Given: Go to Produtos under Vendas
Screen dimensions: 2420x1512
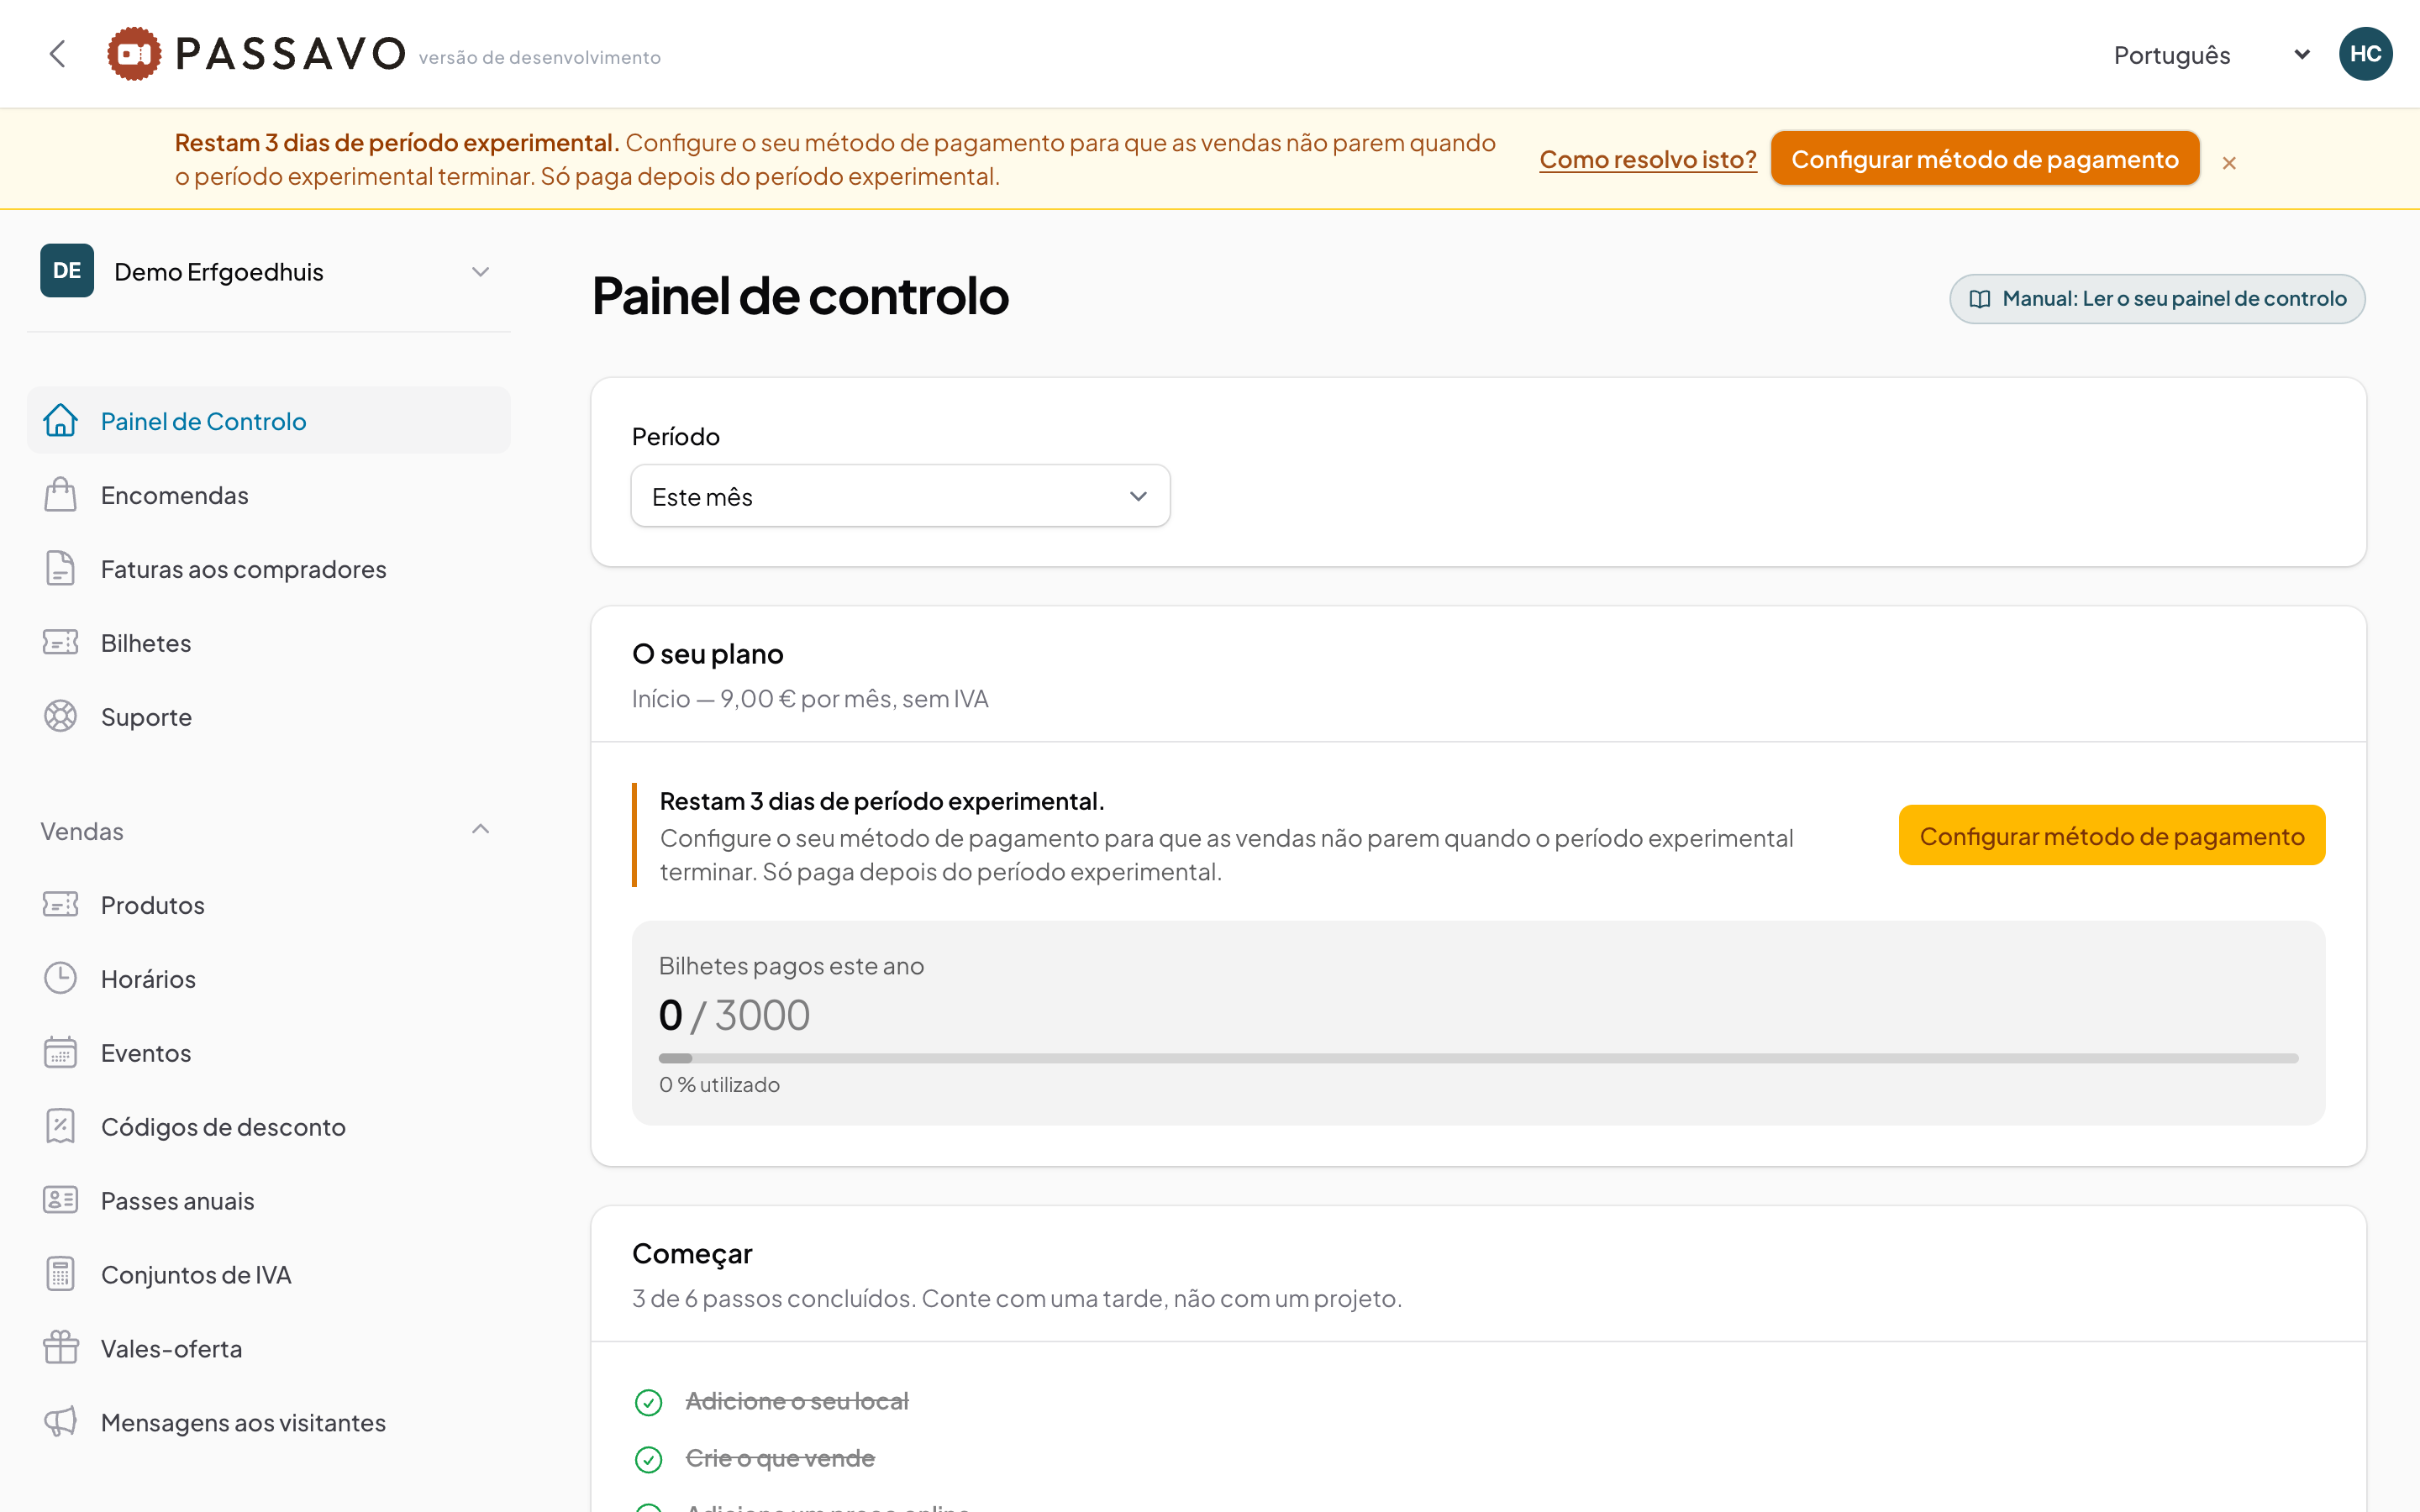Looking at the screenshot, I should [268, 904].
